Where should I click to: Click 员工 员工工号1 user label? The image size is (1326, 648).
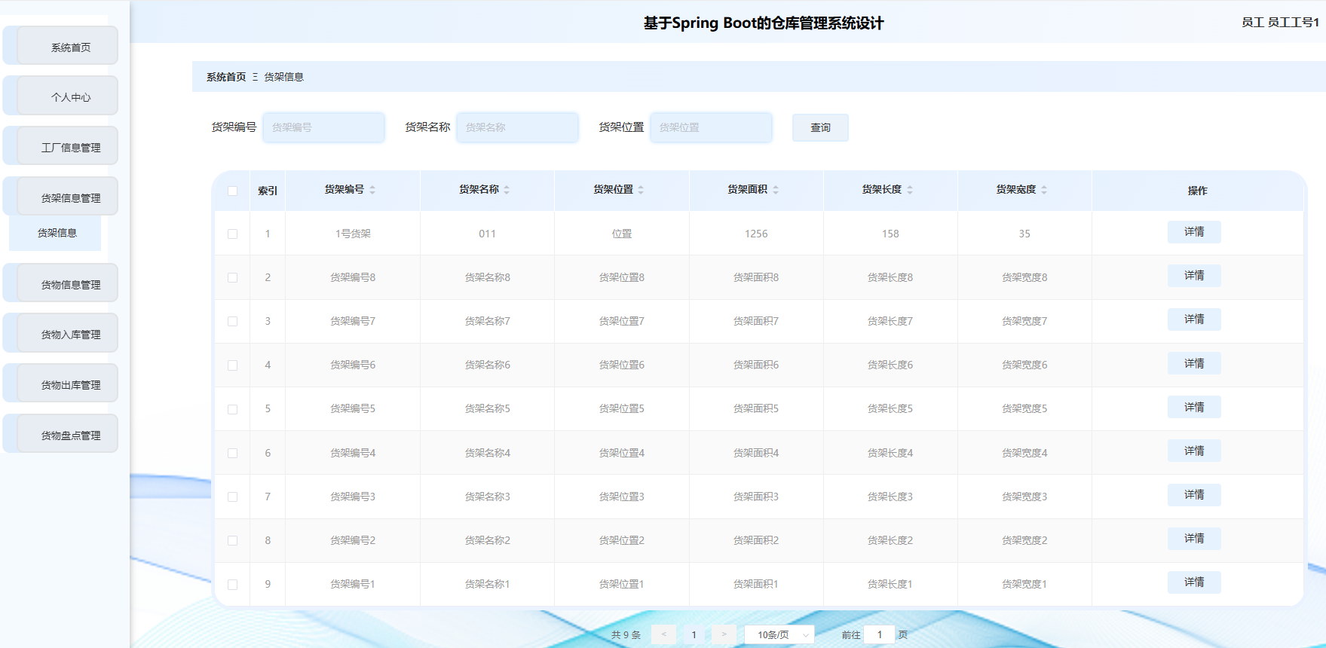click(x=1280, y=23)
